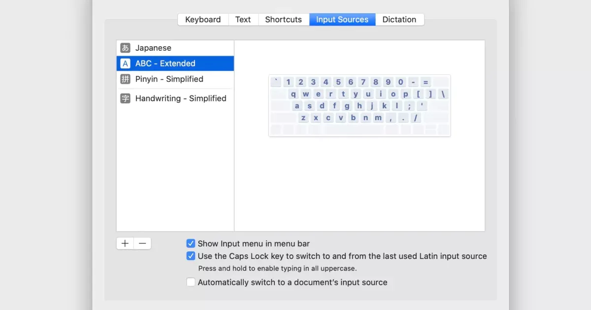The image size is (591, 310).
Task: Switch to the Keyboard tab
Action: point(203,20)
